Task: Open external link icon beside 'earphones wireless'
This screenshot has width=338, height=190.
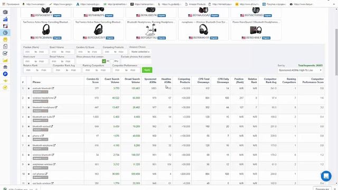Action: pyautogui.click(x=54, y=164)
